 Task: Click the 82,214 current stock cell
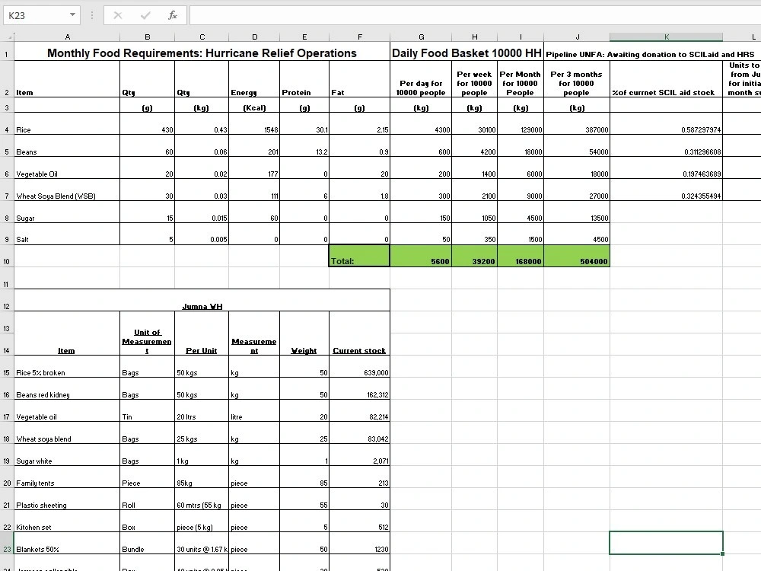pyautogui.click(x=359, y=412)
